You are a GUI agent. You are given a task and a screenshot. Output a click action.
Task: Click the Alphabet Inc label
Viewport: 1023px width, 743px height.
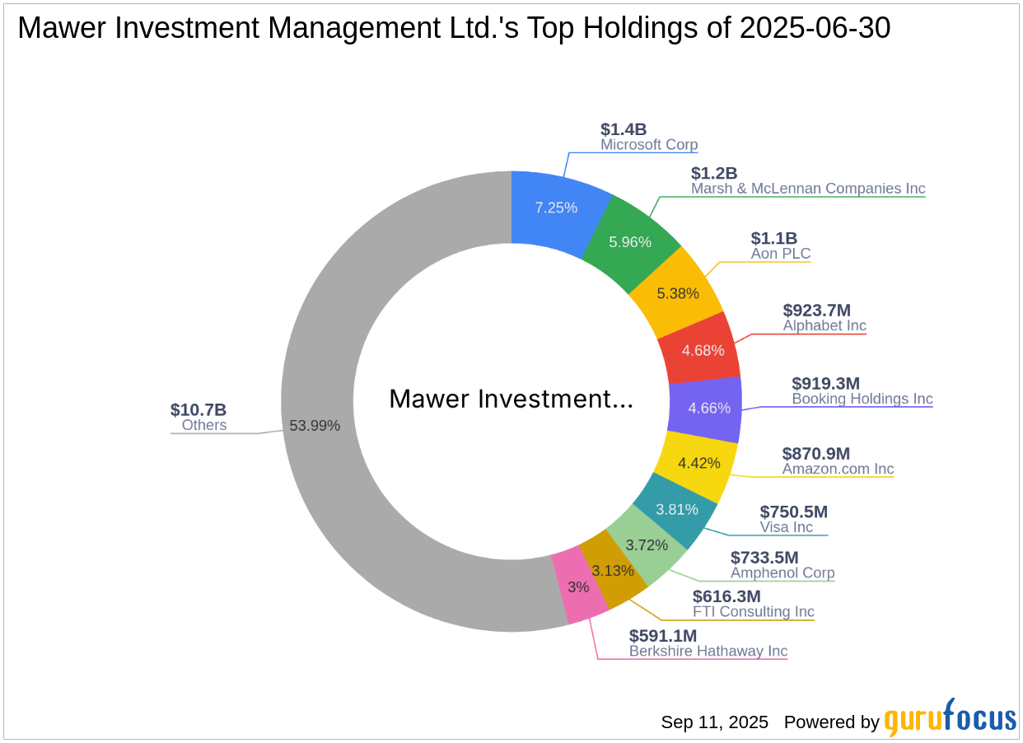pos(824,325)
